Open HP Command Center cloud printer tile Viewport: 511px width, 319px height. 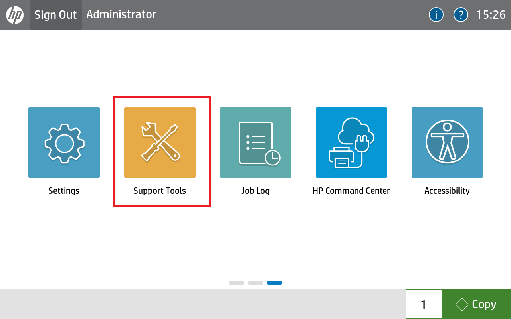click(x=351, y=142)
